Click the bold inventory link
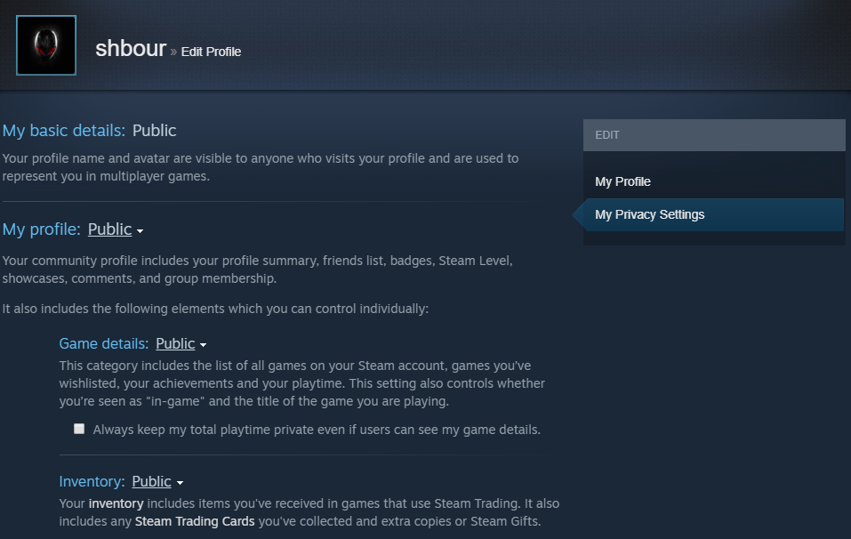Screen dimensions: 851x539 (x=116, y=503)
